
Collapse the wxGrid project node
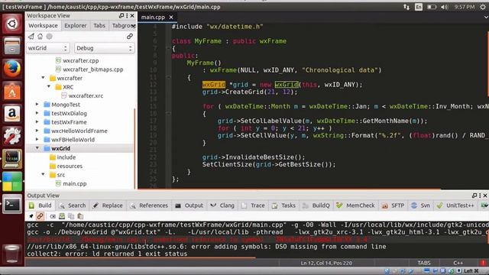pyautogui.click(x=37, y=148)
